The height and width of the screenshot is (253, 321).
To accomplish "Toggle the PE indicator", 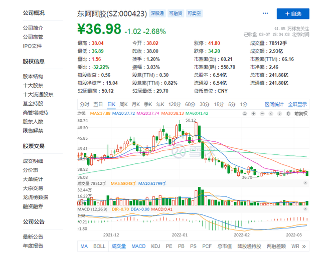I will pos(169,246).
